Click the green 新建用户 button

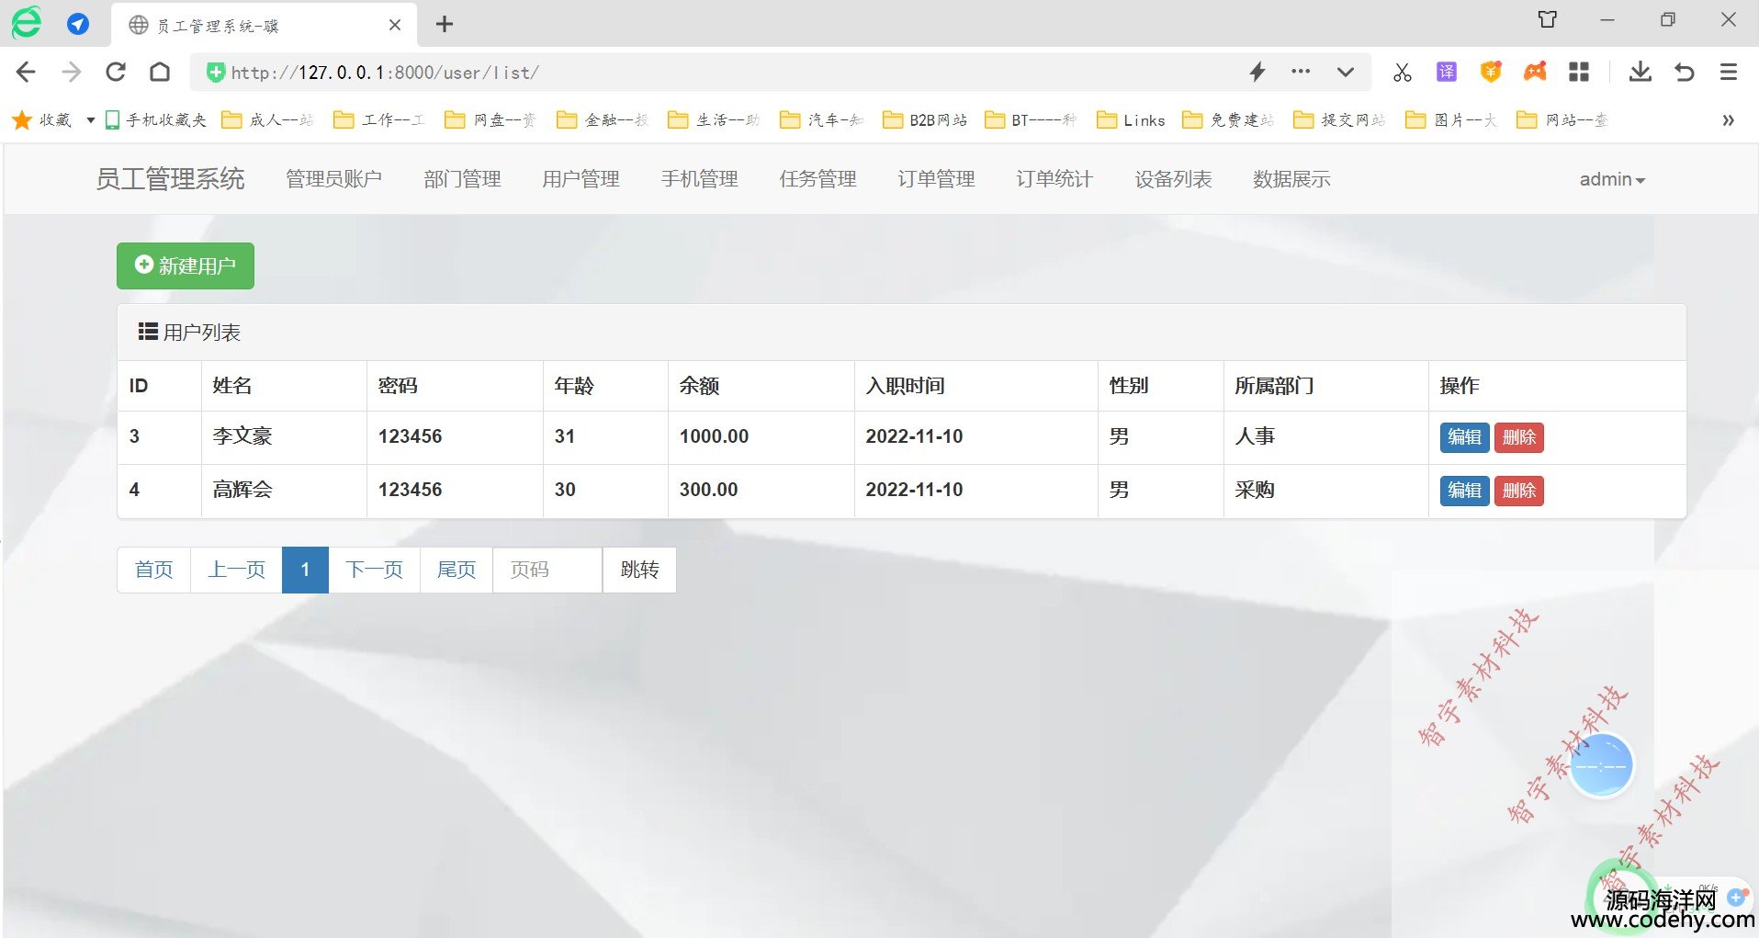[x=186, y=266]
